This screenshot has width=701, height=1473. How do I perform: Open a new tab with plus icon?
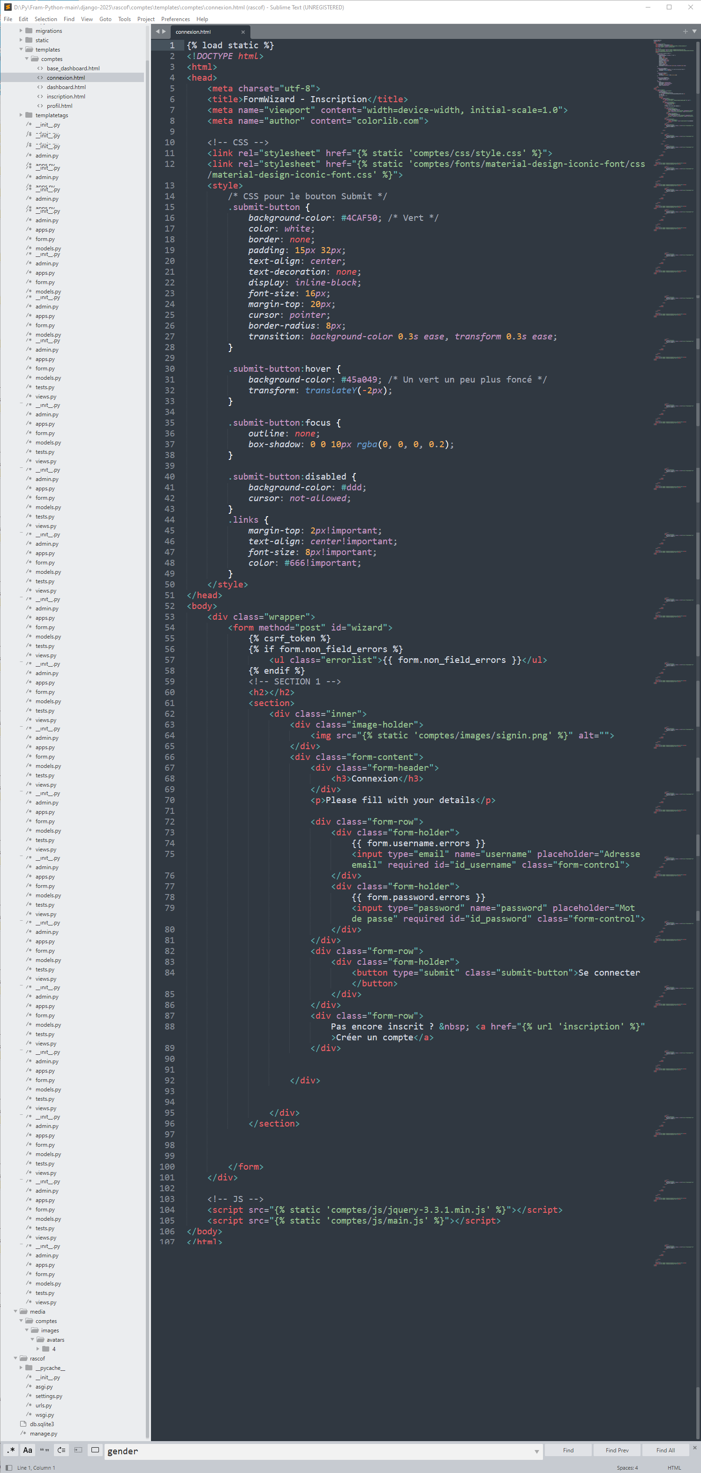[x=686, y=31]
